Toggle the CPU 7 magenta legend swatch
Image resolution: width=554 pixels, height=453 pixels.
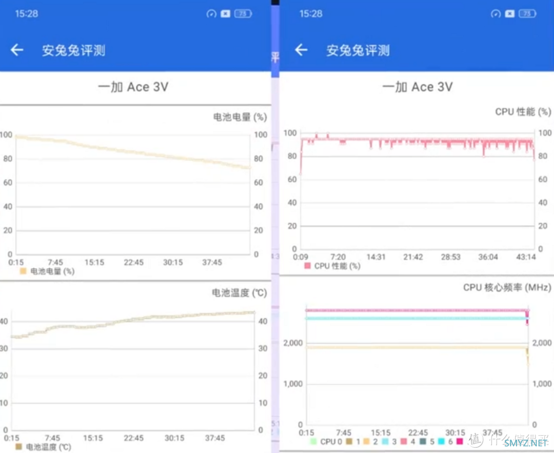460,441
